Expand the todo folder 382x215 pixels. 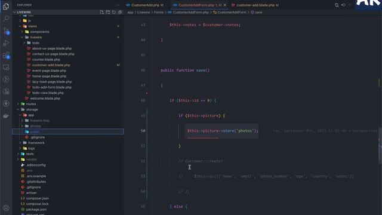(x=36, y=43)
